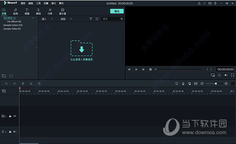Click the media search input field

[x=111, y=19]
